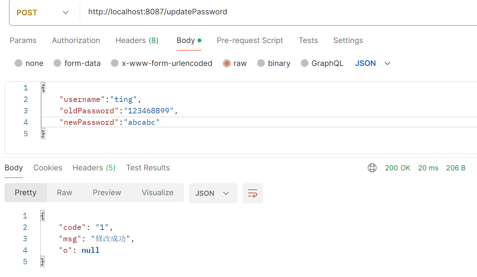Select the Pretty response view
Screen dimensions: 477x277
pyautogui.click(x=25, y=193)
